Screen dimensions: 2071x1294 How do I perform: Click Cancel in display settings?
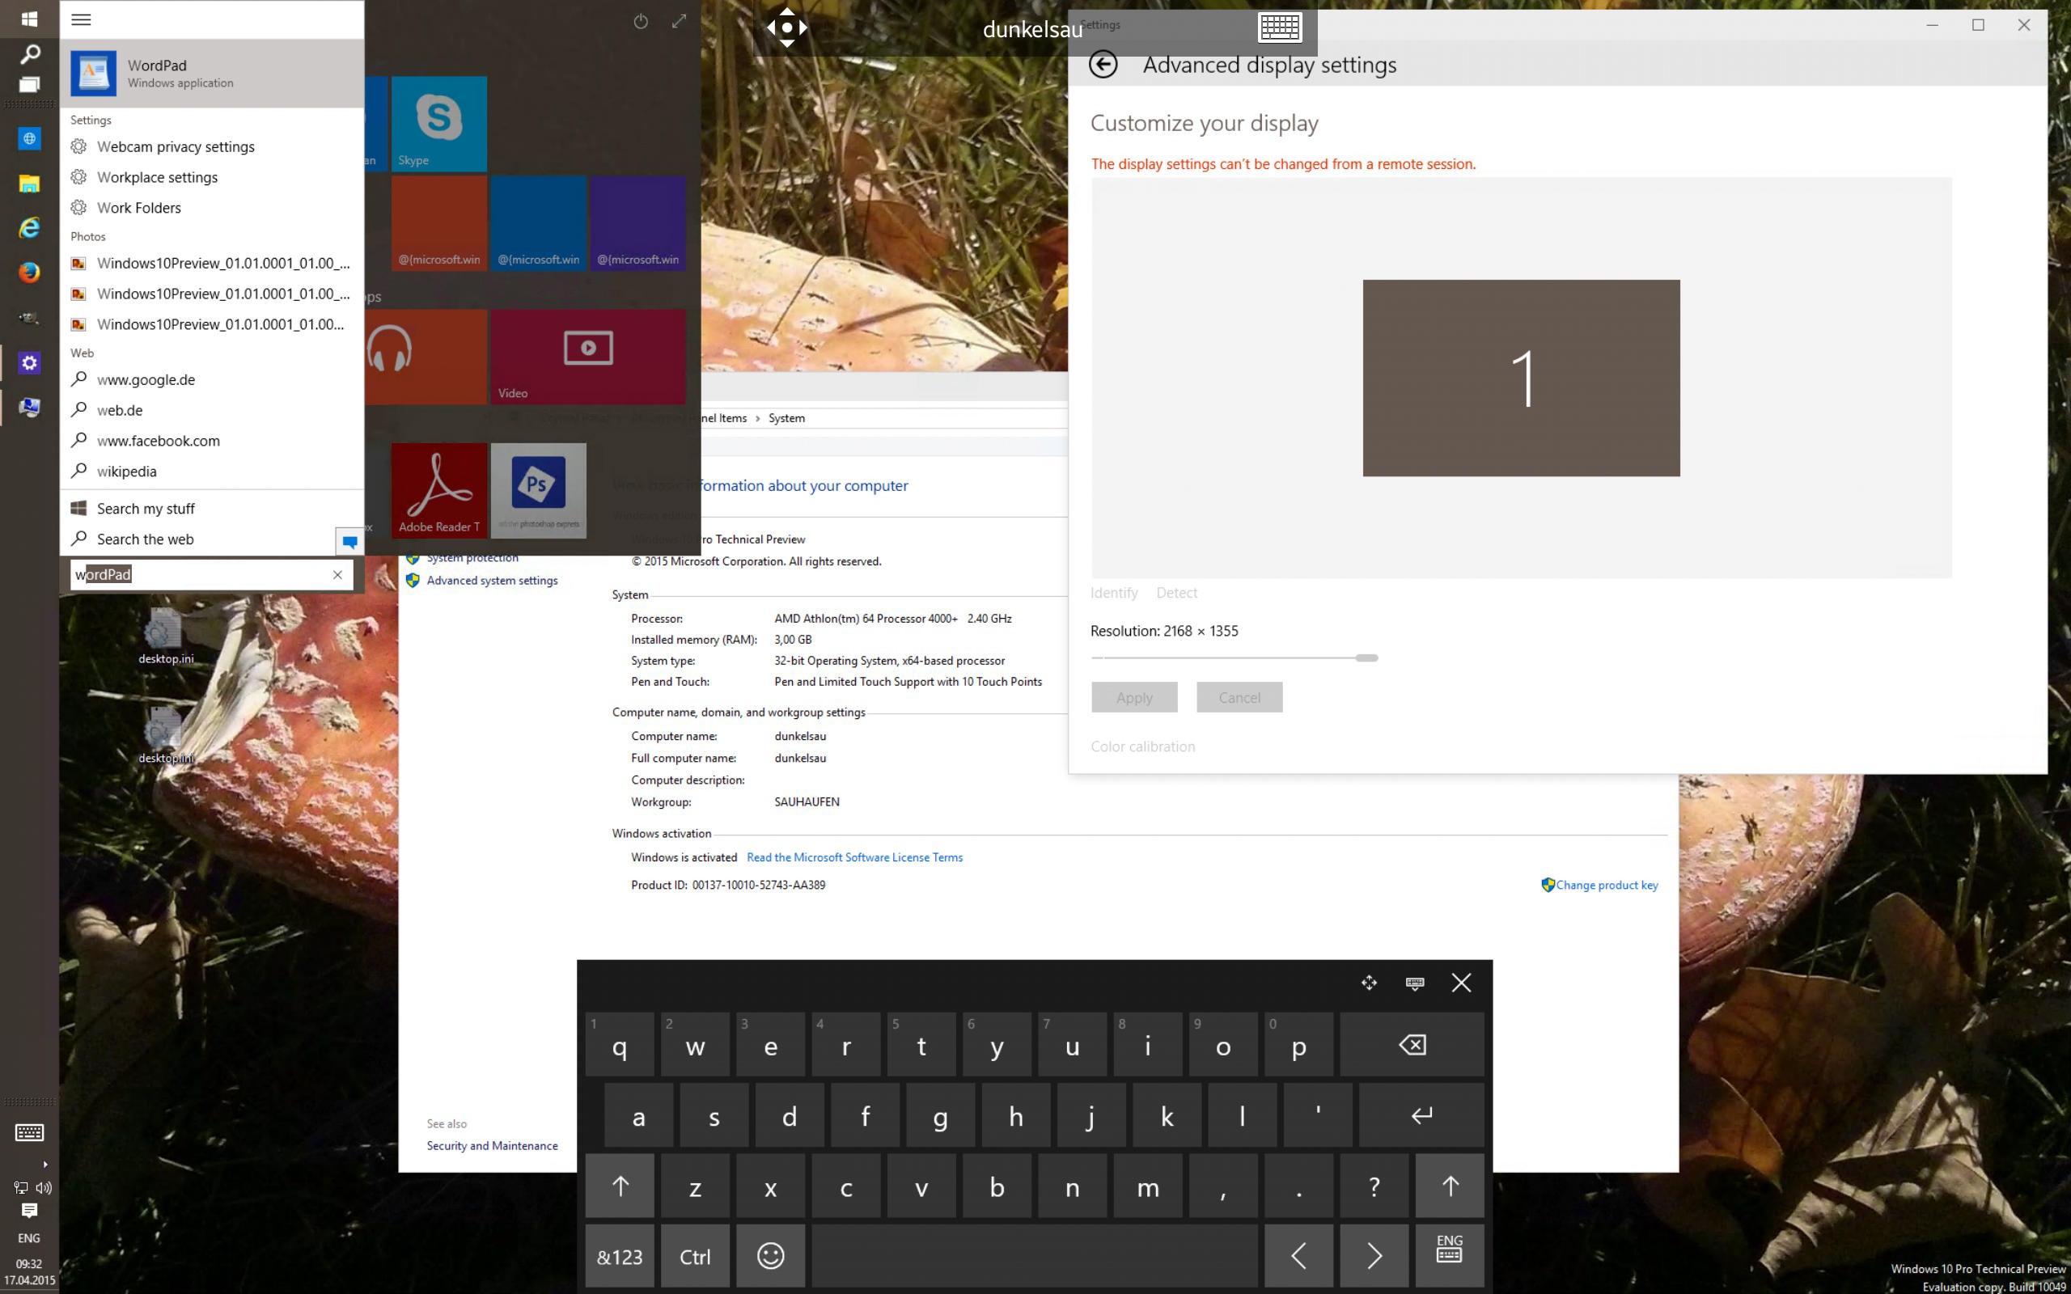[1239, 697]
